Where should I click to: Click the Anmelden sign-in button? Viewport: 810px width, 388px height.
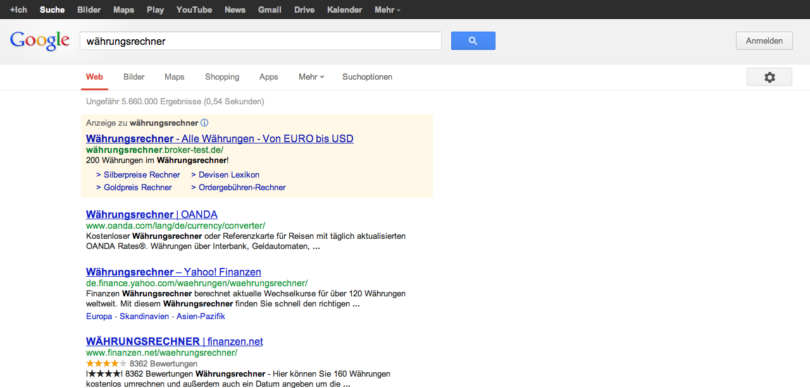pos(764,41)
